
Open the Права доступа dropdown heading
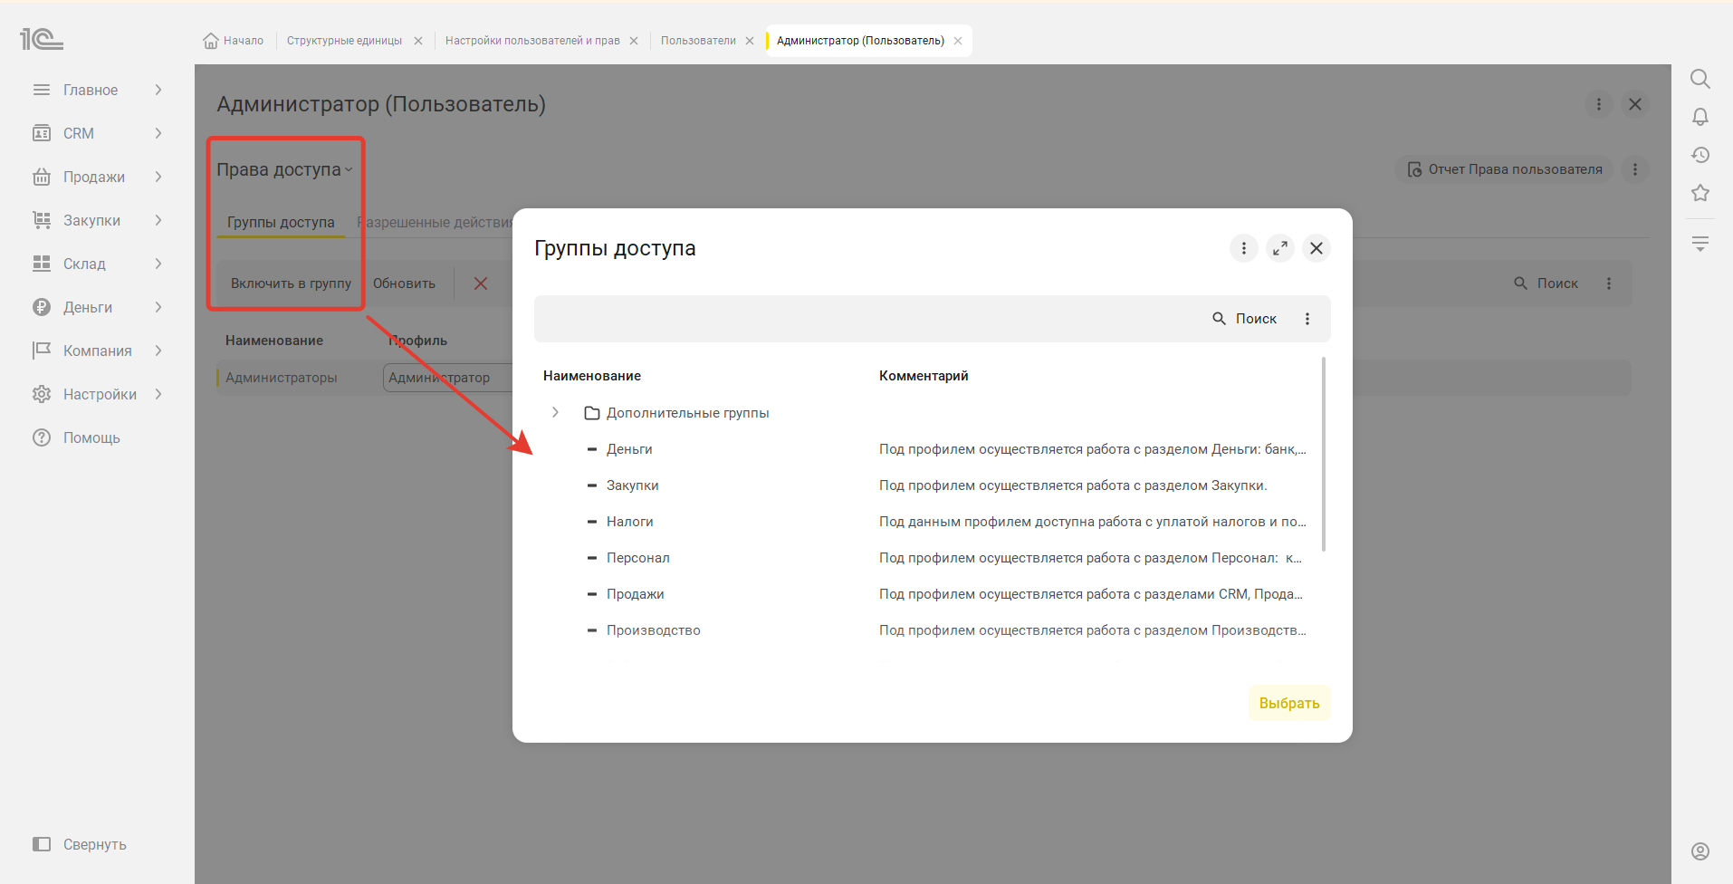point(284,169)
